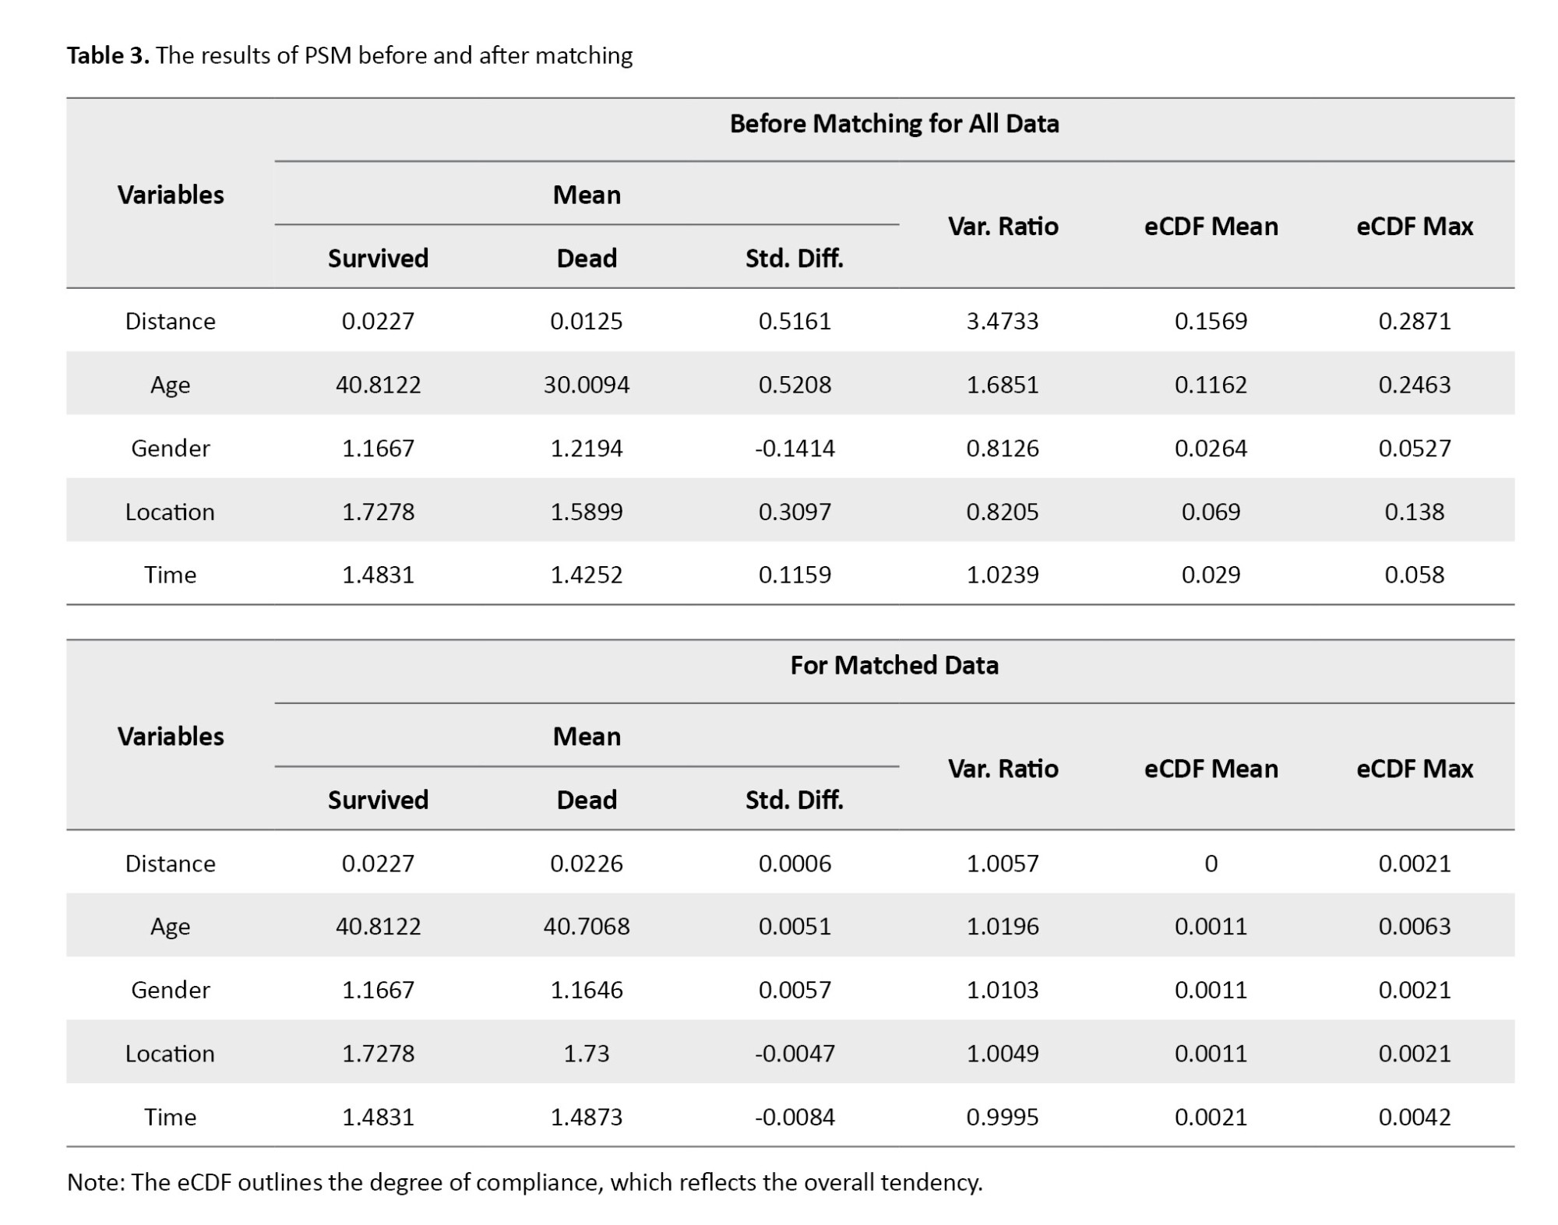Viewport: 1558px width, 1225px height.
Task: Click the 0.1162 eCDF Mean value
Action: 1211,385
